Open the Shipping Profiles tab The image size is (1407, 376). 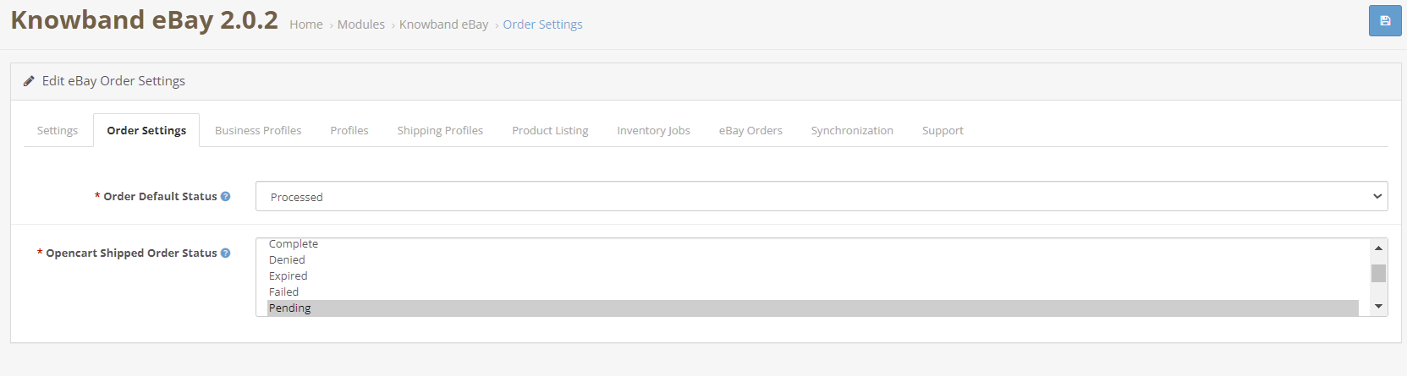click(440, 130)
